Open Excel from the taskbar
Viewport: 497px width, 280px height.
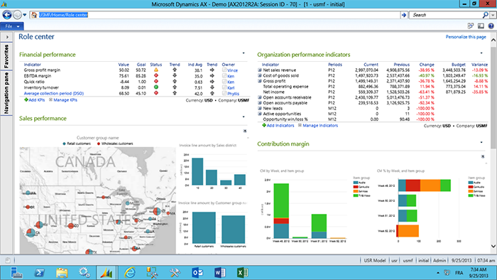click(x=243, y=272)
